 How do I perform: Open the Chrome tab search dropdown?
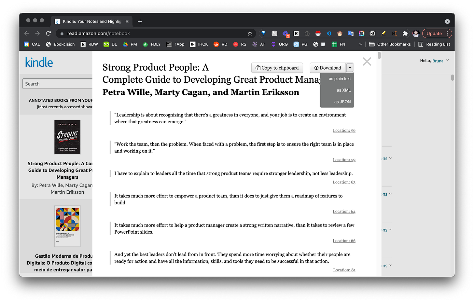pyautogui.click(x=447, y=21)
